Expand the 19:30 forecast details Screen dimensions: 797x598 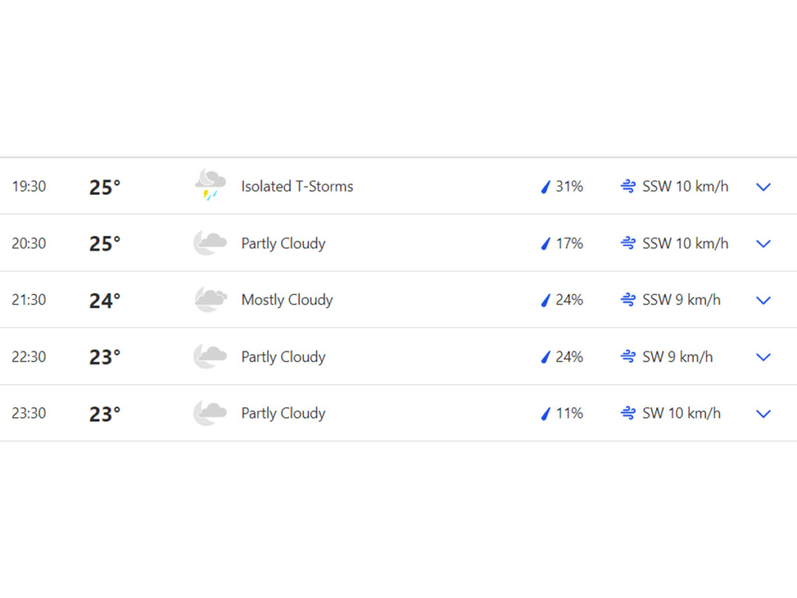tap(764, 187)
